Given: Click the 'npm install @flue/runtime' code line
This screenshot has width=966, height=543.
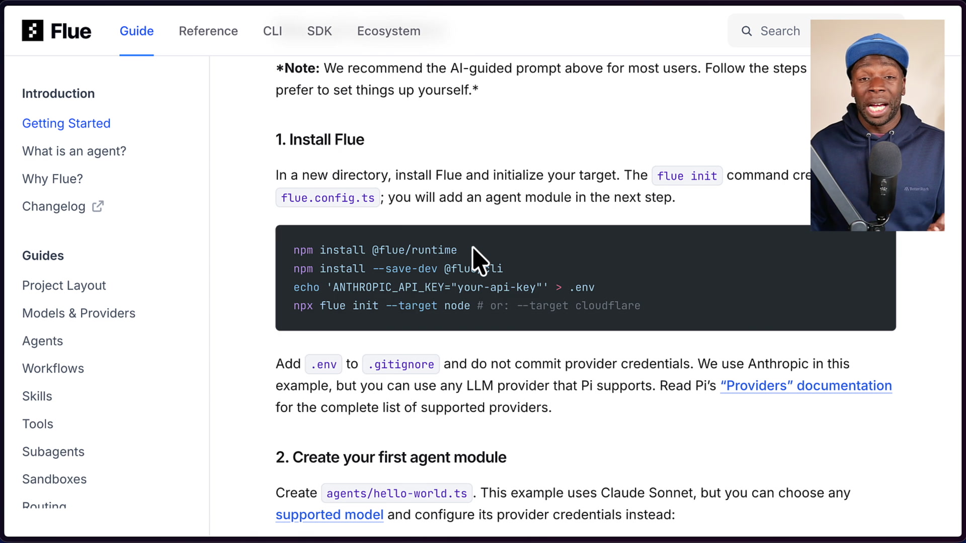Looking at the screenshot, I should tap(375, 250).
